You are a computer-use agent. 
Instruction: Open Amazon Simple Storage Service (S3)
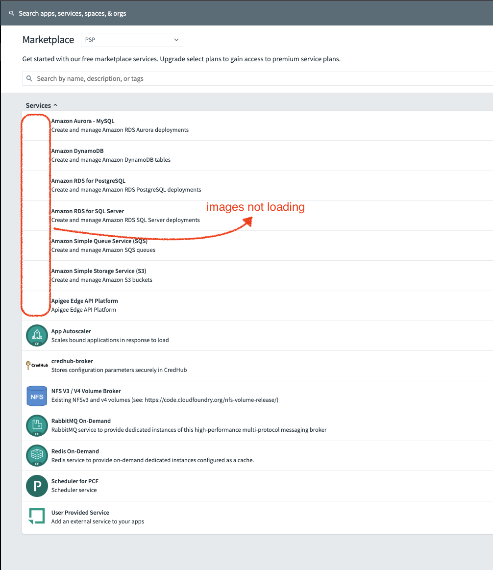[99, 271]
